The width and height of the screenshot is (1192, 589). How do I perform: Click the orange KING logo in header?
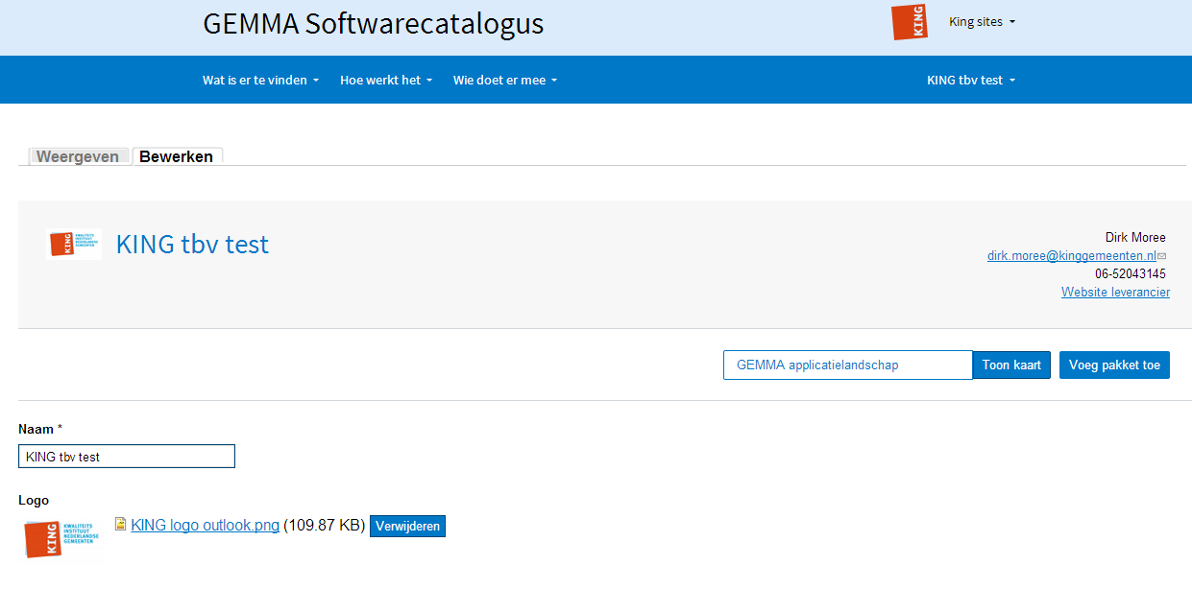point(910,22)
